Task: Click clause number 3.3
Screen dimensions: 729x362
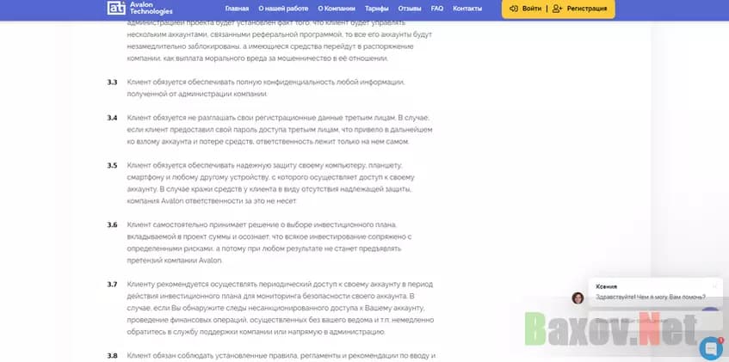Action: (112, 82)
